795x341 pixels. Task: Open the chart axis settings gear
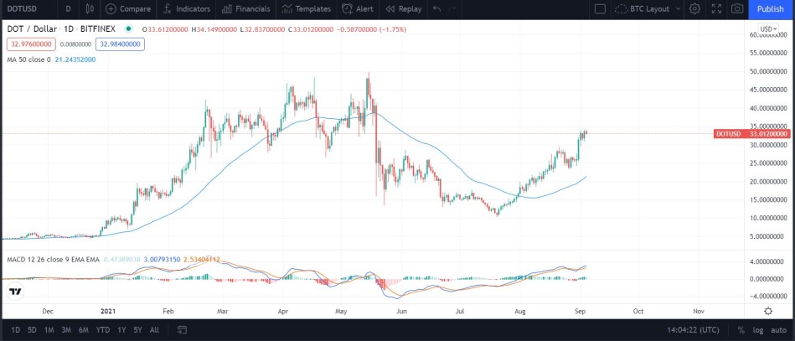(768, 311)
